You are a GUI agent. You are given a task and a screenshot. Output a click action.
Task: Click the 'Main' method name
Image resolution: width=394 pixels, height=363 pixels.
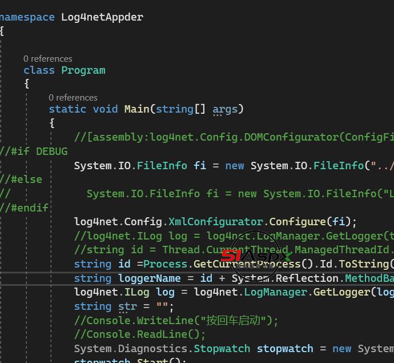(x=137, y=109)
